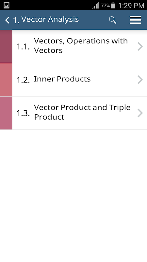The image size is (147, 262).
Task: Tap the 1. Vector Analysis header title
Action: (x=46, y=20)
